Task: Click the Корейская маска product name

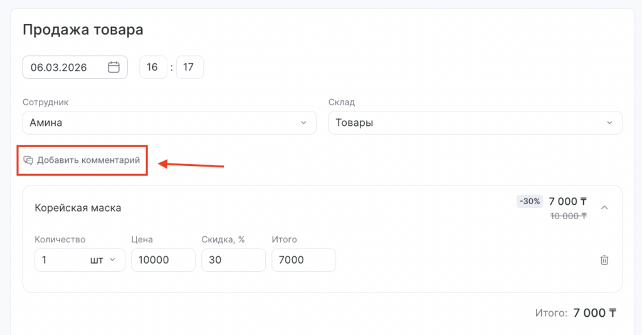Action: pyautogui.click(x=78, y=208)
